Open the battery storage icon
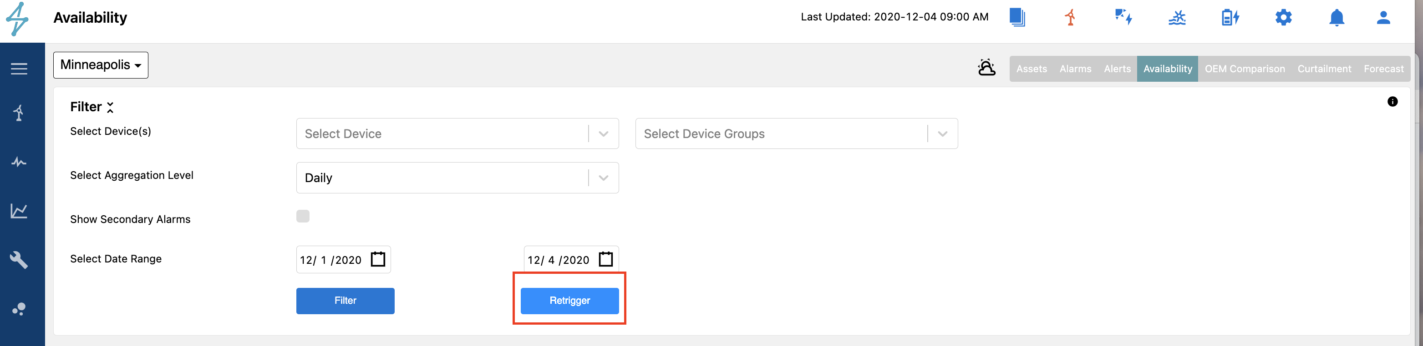 coord(1230,18)
